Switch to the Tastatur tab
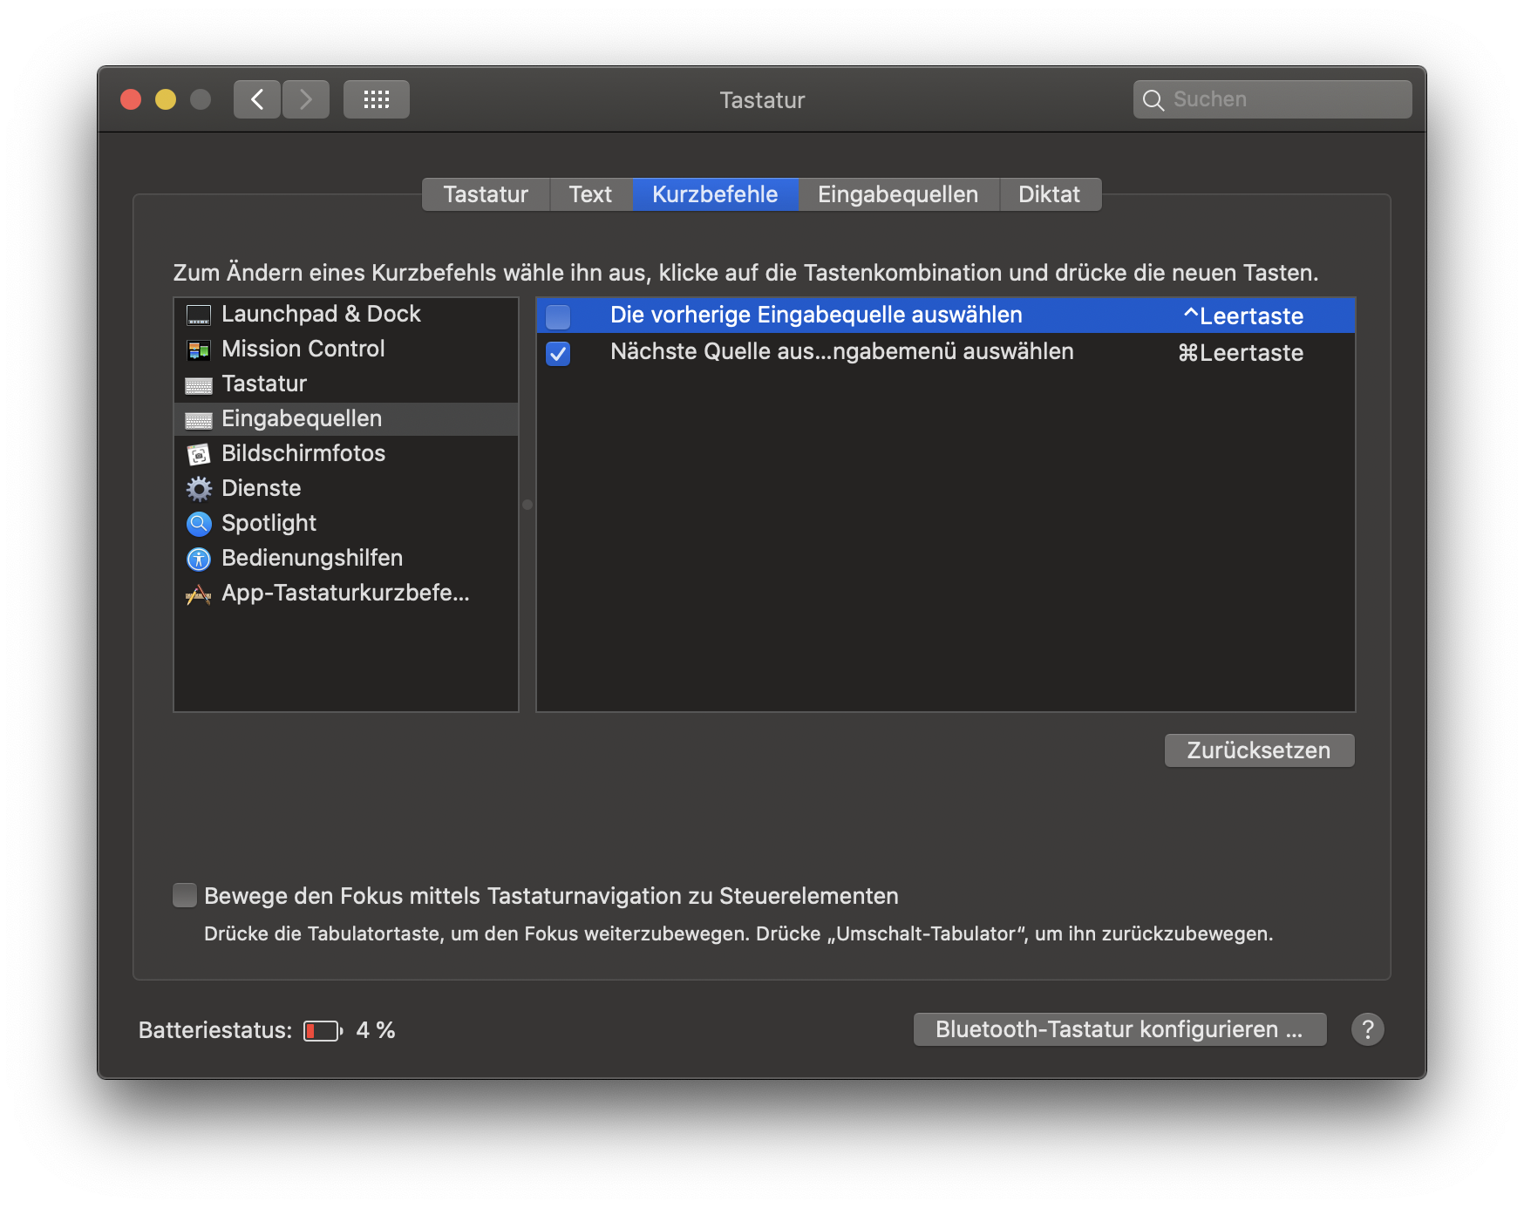Viewport: 1524px width, 1208px height. point(486,194)
